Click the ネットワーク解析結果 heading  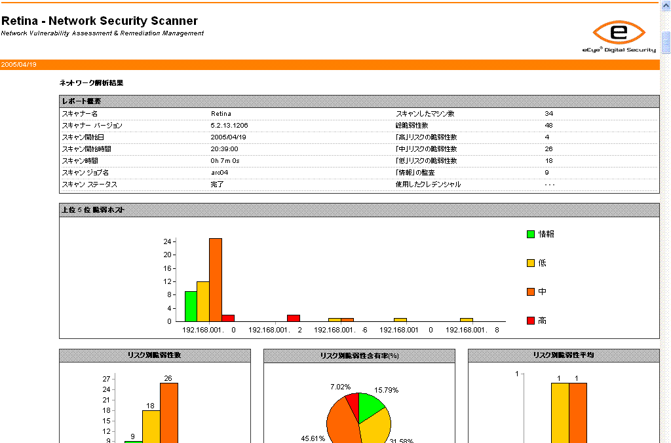tap(91, 83)
